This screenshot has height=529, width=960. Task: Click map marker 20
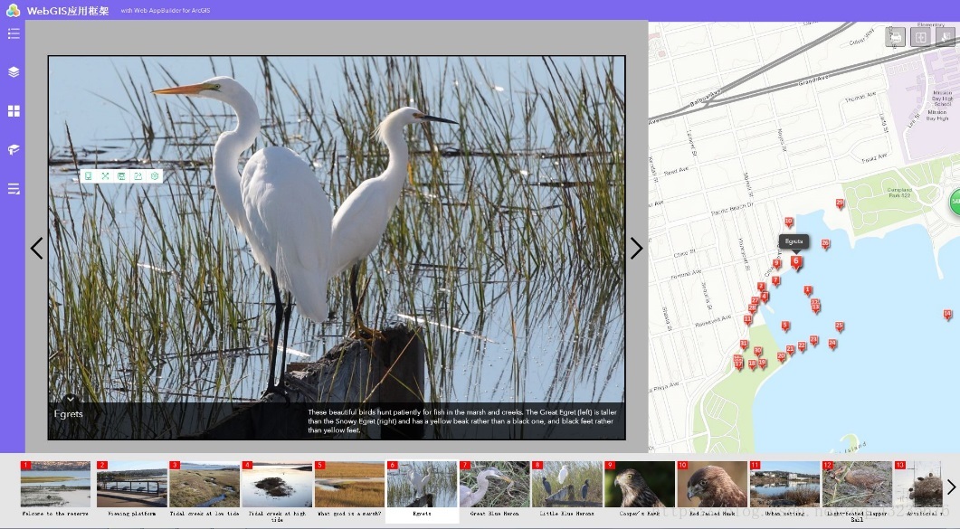(x=781, y=356)
